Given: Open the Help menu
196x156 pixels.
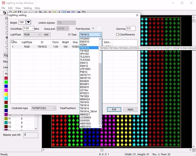Looking at the screenshot, I should click(x=37, y=8).
